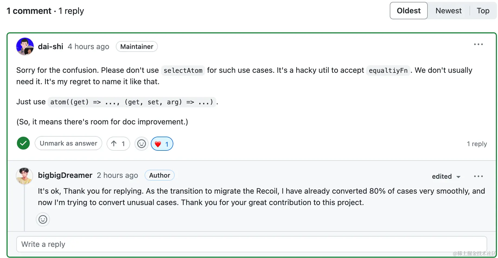Click the 2 hours ago timestamp
This screenshot has width=498, height=258.
(x=117, y=175)
